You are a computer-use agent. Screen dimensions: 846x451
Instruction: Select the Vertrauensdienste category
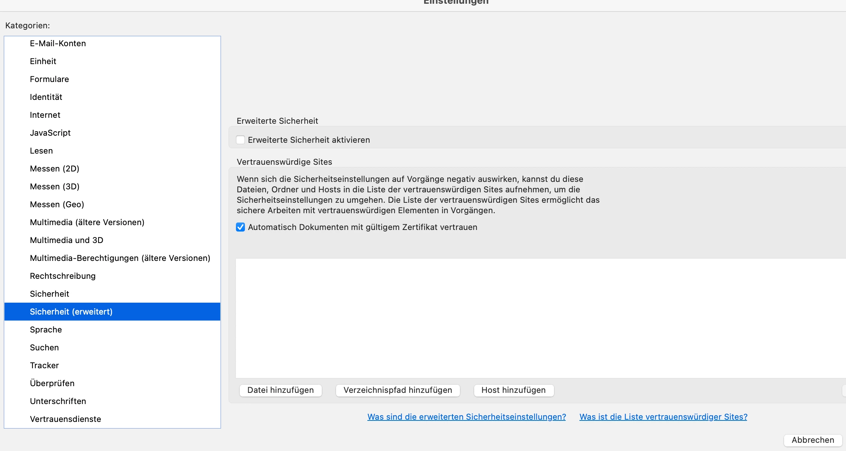click(x=65, y=419)
